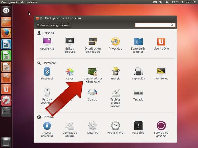Image resolution: width=198 pixels, height=148 pixels.
Task: Launch LibreOffice Calc from launcher
Action: tap(6, 55)
